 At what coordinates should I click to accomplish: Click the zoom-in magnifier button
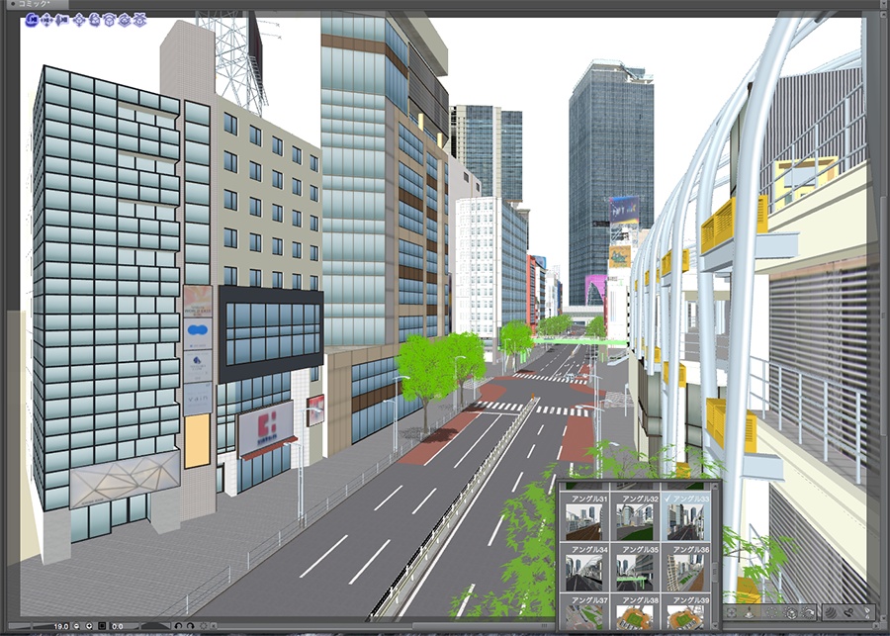(x=89, y=626)
